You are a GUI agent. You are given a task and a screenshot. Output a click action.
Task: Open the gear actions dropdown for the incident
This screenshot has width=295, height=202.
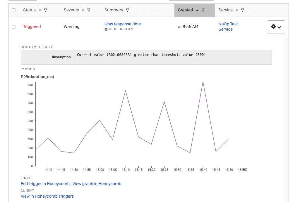click(276, 27)
